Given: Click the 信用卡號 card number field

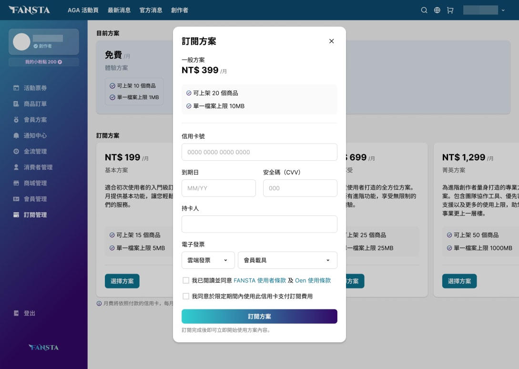Looking at the screenshot, I should (259, 152).
